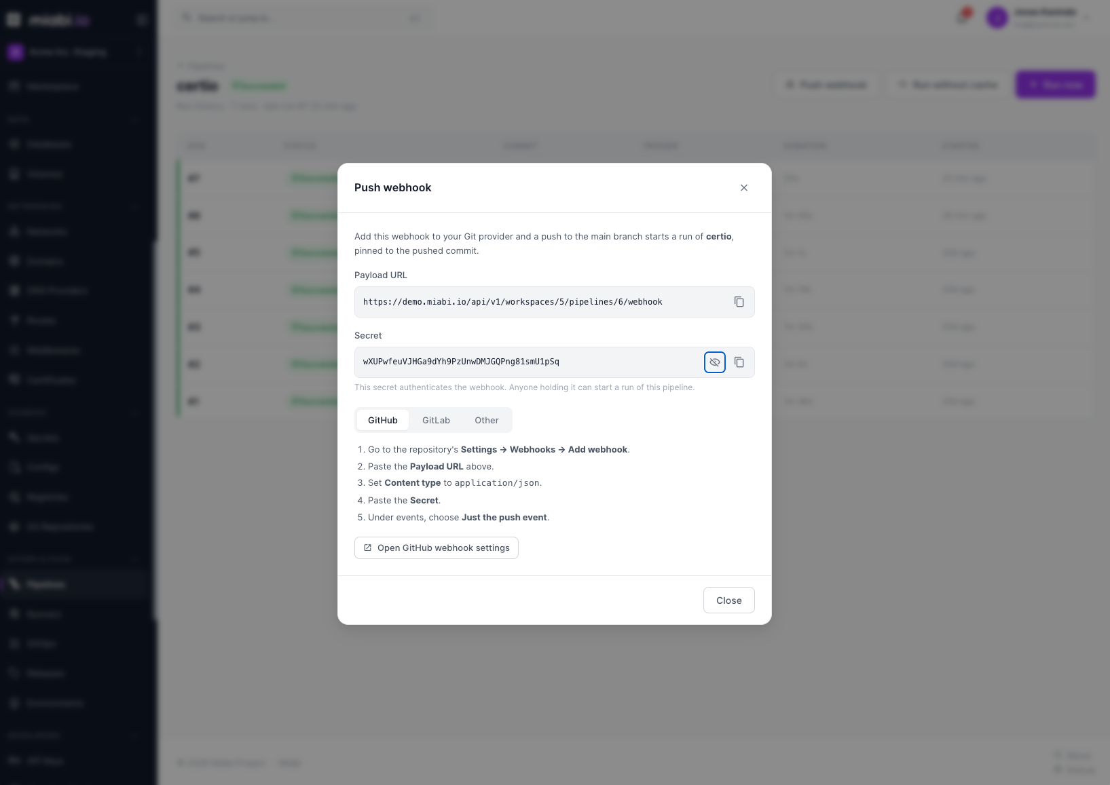
Task: Click step 3 'Set Content type' instruction
Action: click(455, 483)
